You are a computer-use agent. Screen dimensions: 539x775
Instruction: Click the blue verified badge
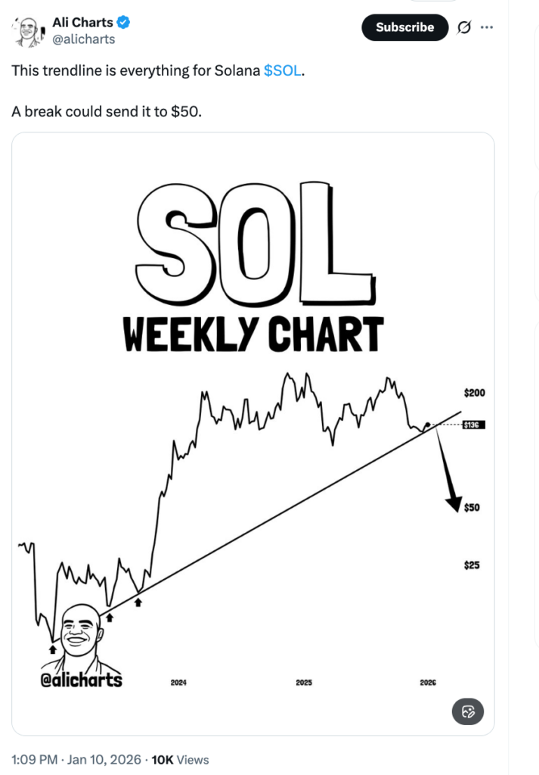[x=124, y=23]
